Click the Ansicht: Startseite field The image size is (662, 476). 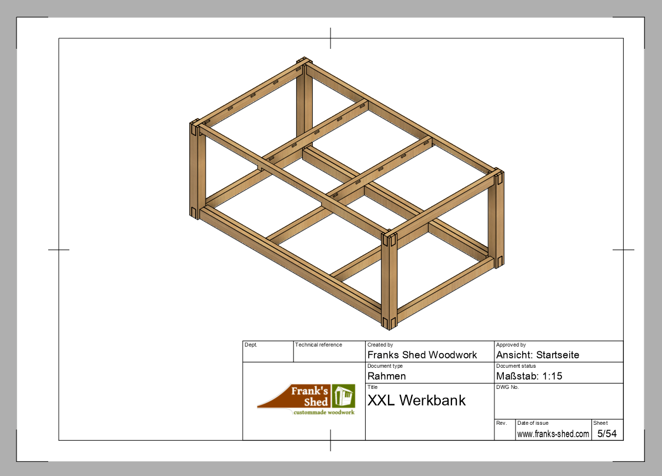tap(537, 355)
